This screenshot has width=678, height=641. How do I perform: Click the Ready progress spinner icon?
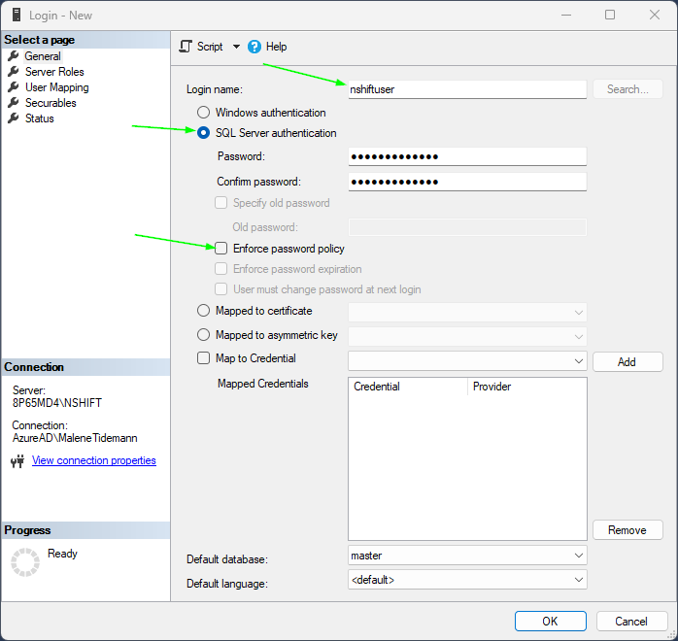(25, 562)
